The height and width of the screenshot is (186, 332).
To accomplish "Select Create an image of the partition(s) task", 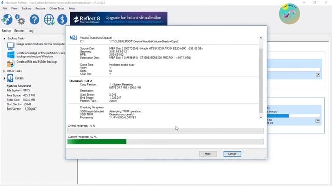I will click(41, 55).
